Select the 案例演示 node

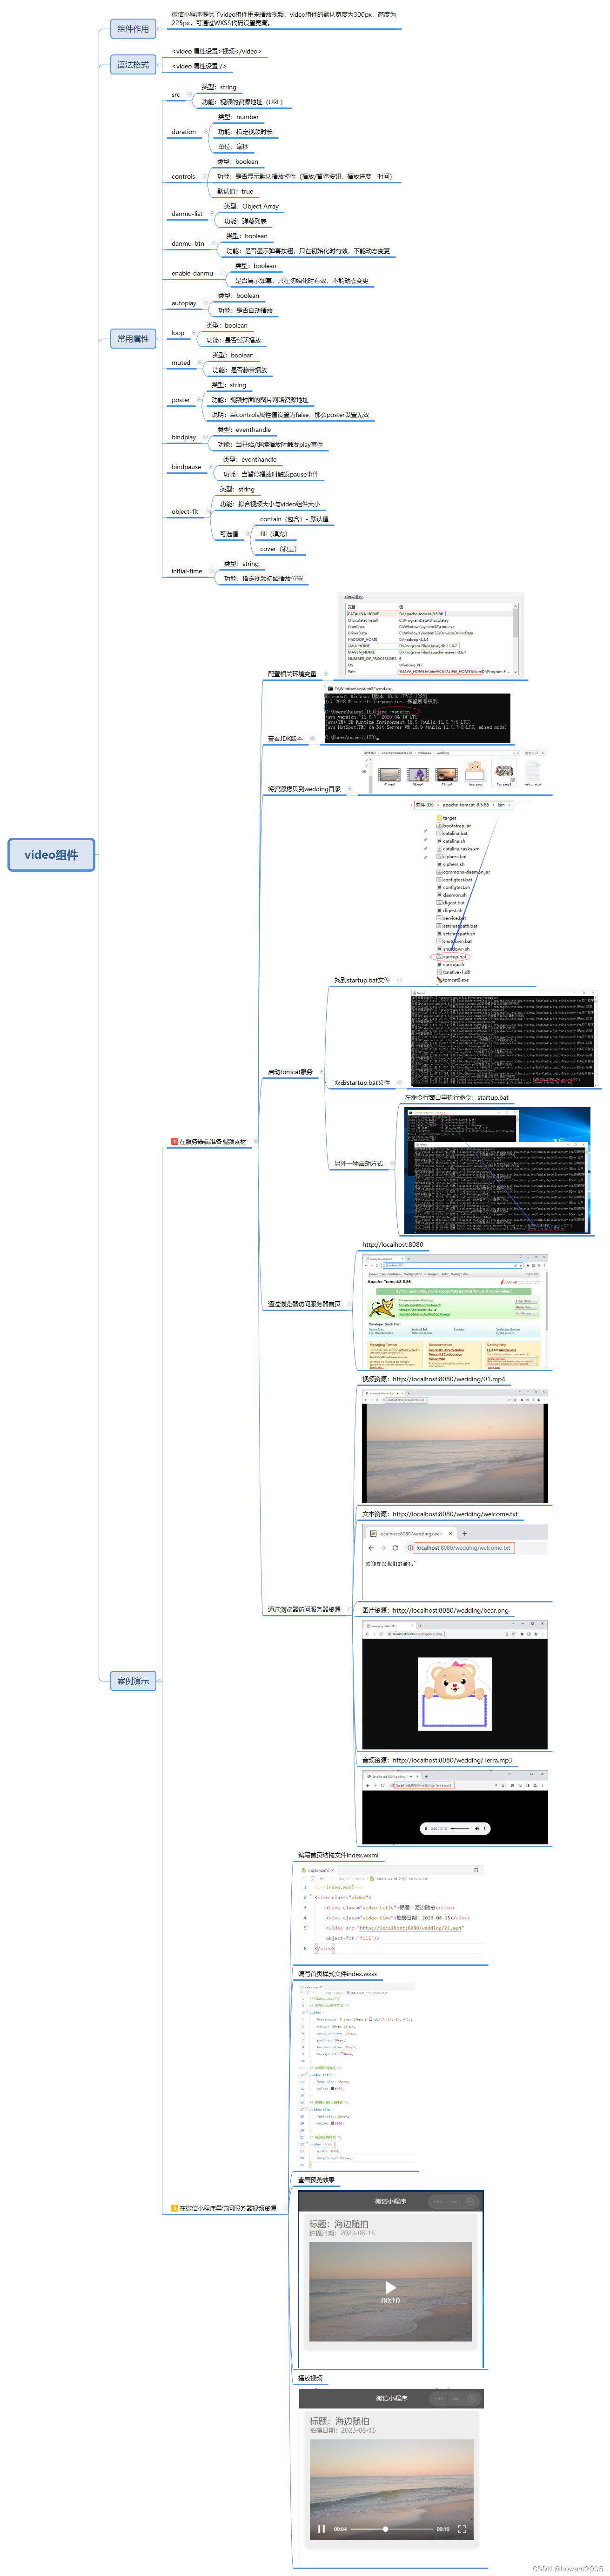click(x=133, y=1681)
